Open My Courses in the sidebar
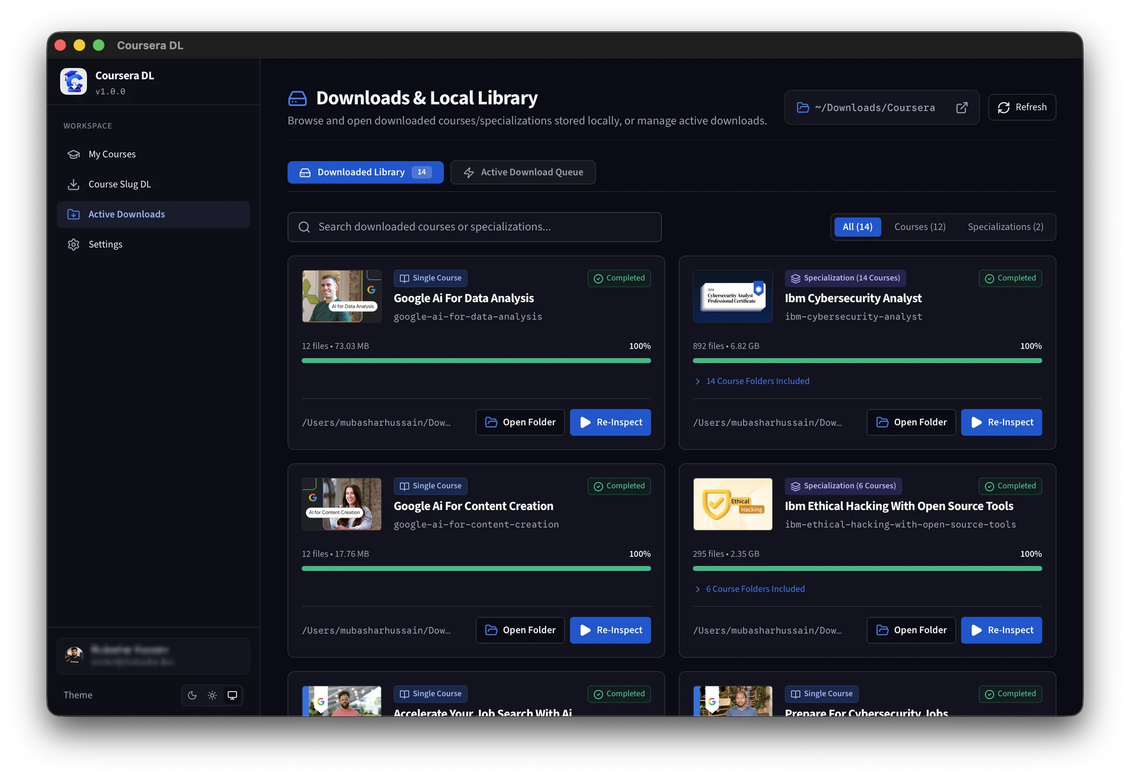This screenshot has height=778, width=1130. click(153, 154)
